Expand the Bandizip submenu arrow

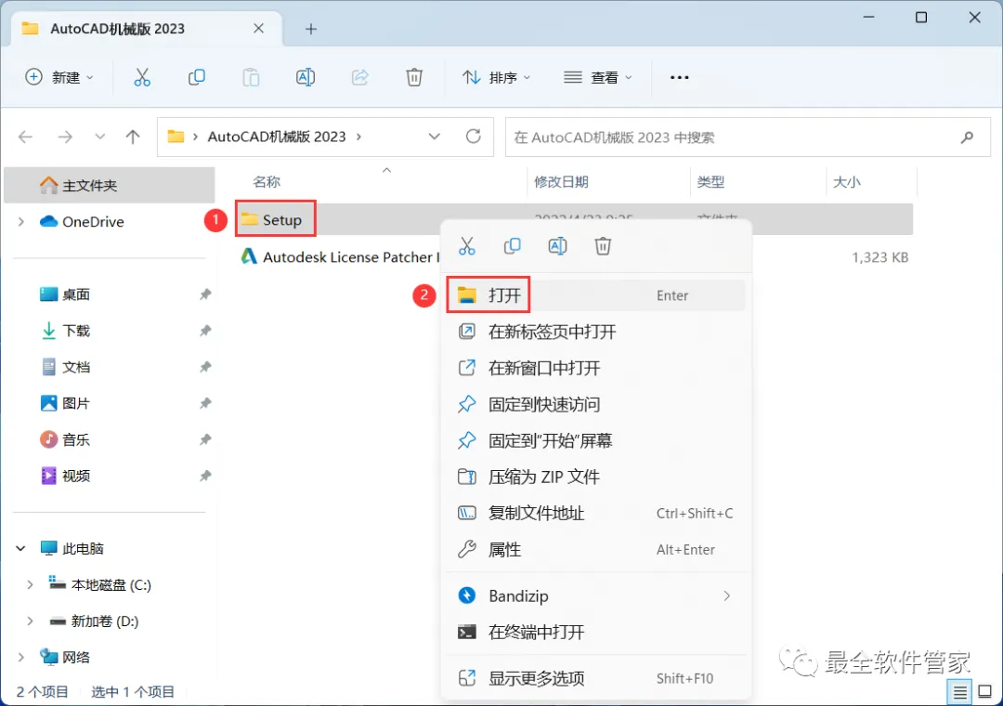click(726, 595)
